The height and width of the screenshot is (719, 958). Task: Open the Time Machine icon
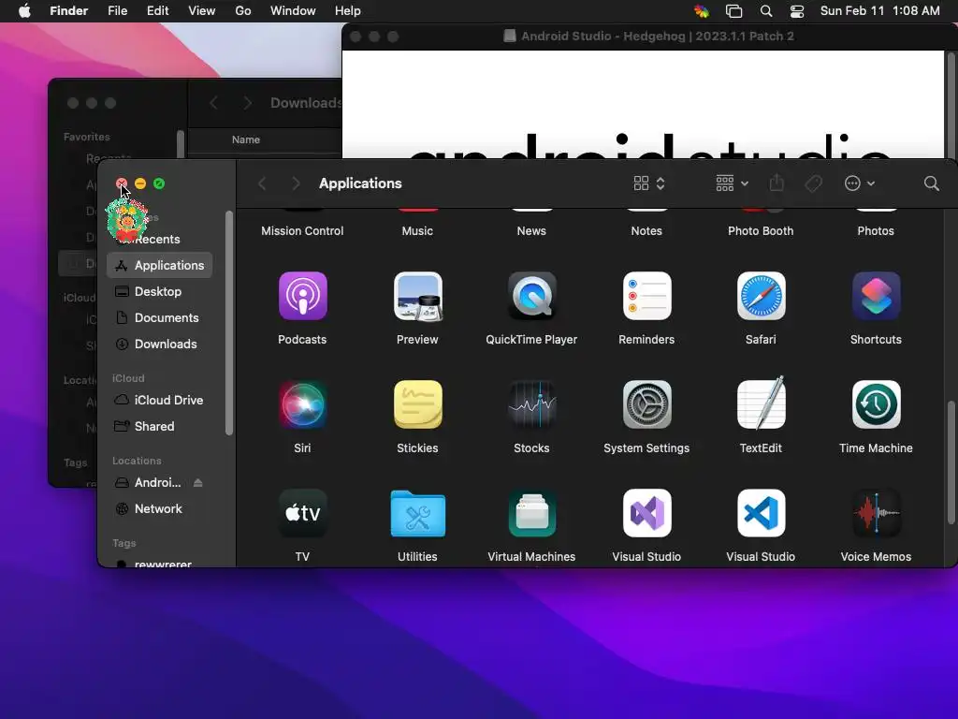tap(876, 404)
